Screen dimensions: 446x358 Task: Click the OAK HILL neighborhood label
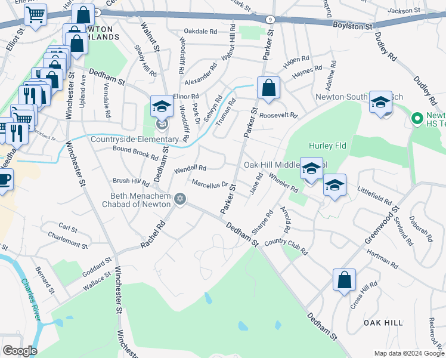pos(383,323)
